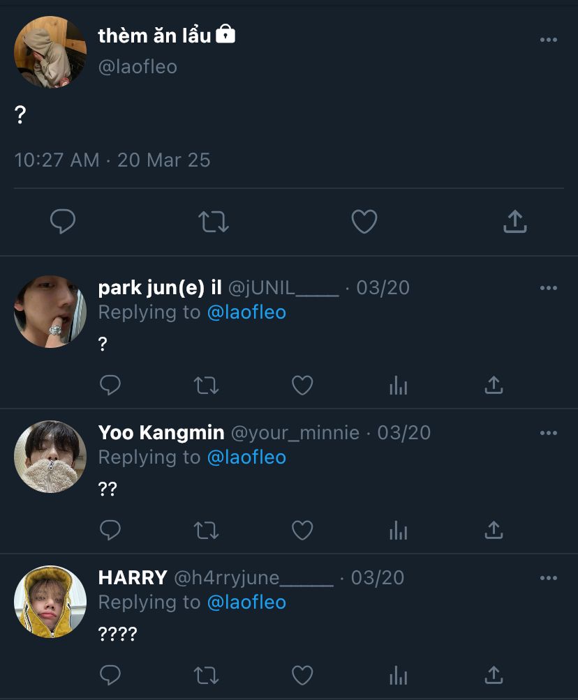Like the main tweet by @laofleo

click(x=364, y=222)
